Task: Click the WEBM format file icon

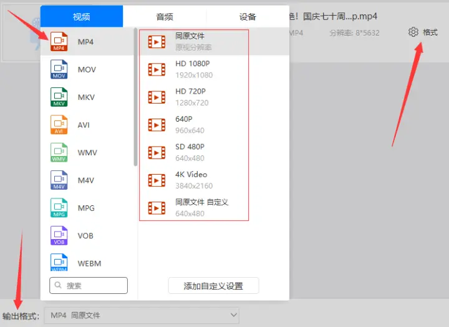Action: [x=59, y=263]
